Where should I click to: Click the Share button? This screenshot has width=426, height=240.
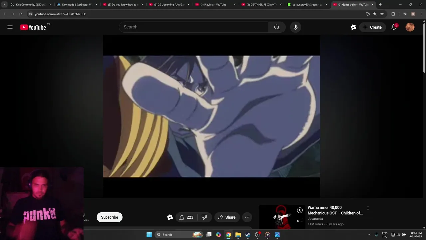227,217
